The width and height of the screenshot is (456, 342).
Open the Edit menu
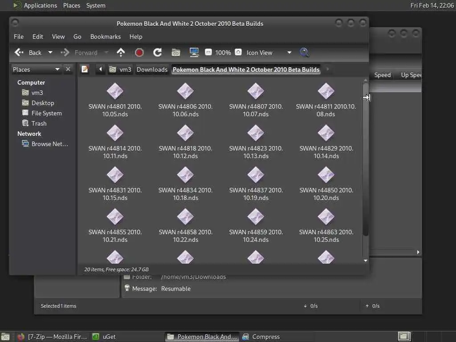click(37, 37)
